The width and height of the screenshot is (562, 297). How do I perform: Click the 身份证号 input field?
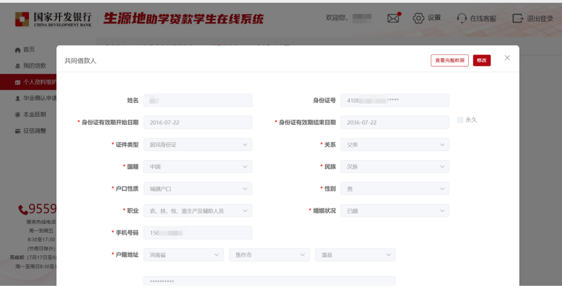pyautogui.click(x=395, y=101)
